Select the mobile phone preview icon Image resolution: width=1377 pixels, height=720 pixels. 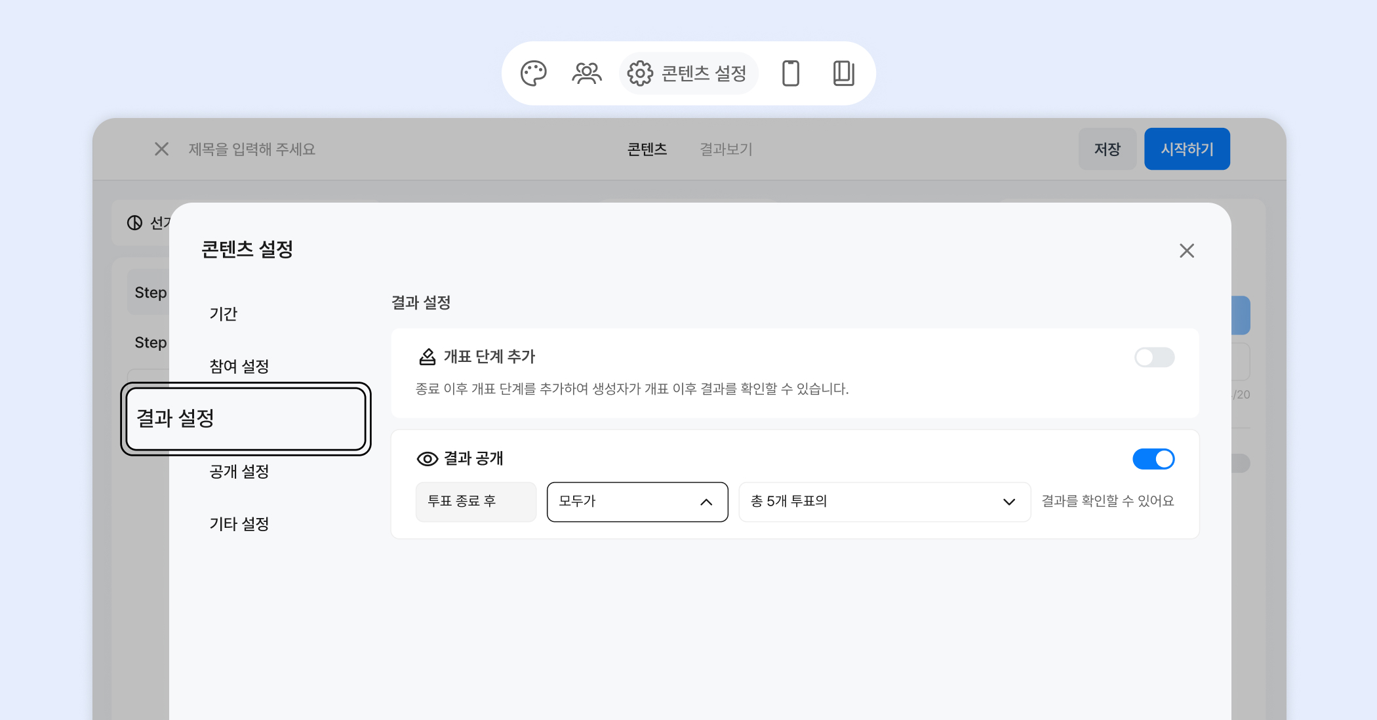click(x=791, y=73)
